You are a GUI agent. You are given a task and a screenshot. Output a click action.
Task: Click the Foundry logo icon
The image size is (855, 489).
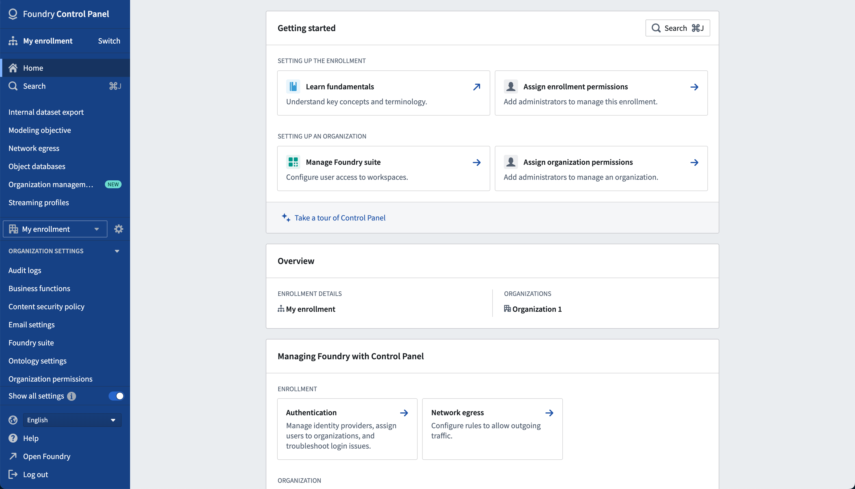tap(13, 14)
